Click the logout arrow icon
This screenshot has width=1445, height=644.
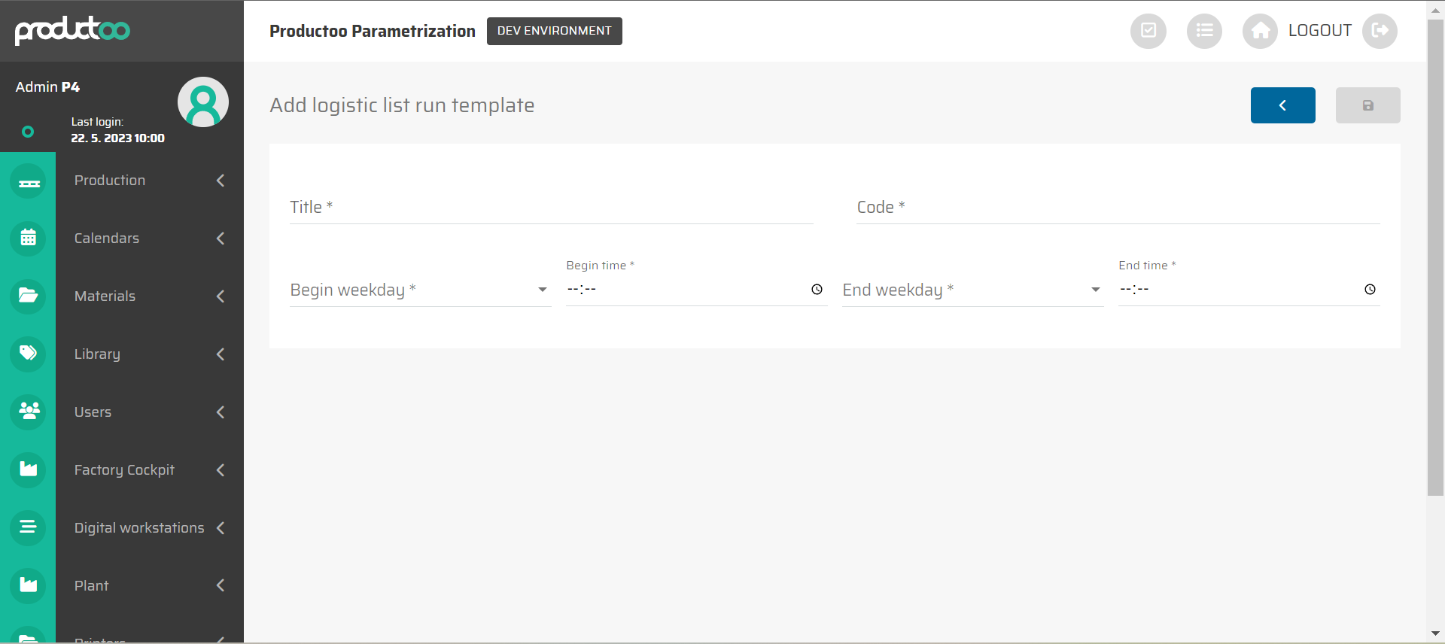(x=1380, y=31)
